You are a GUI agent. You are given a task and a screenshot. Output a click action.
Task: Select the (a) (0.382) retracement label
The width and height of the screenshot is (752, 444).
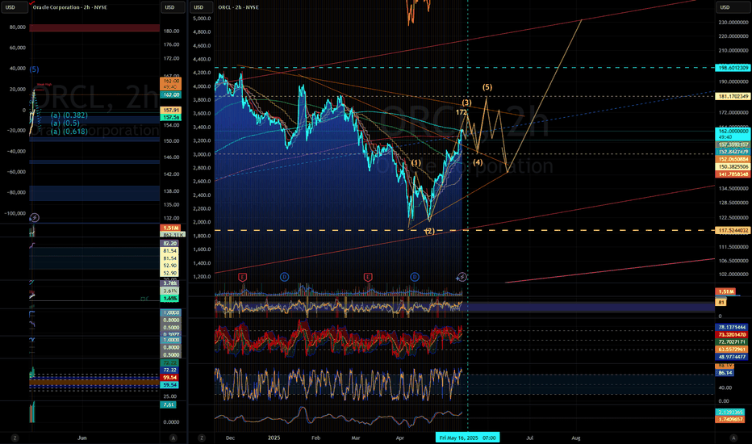click(69, 115)
